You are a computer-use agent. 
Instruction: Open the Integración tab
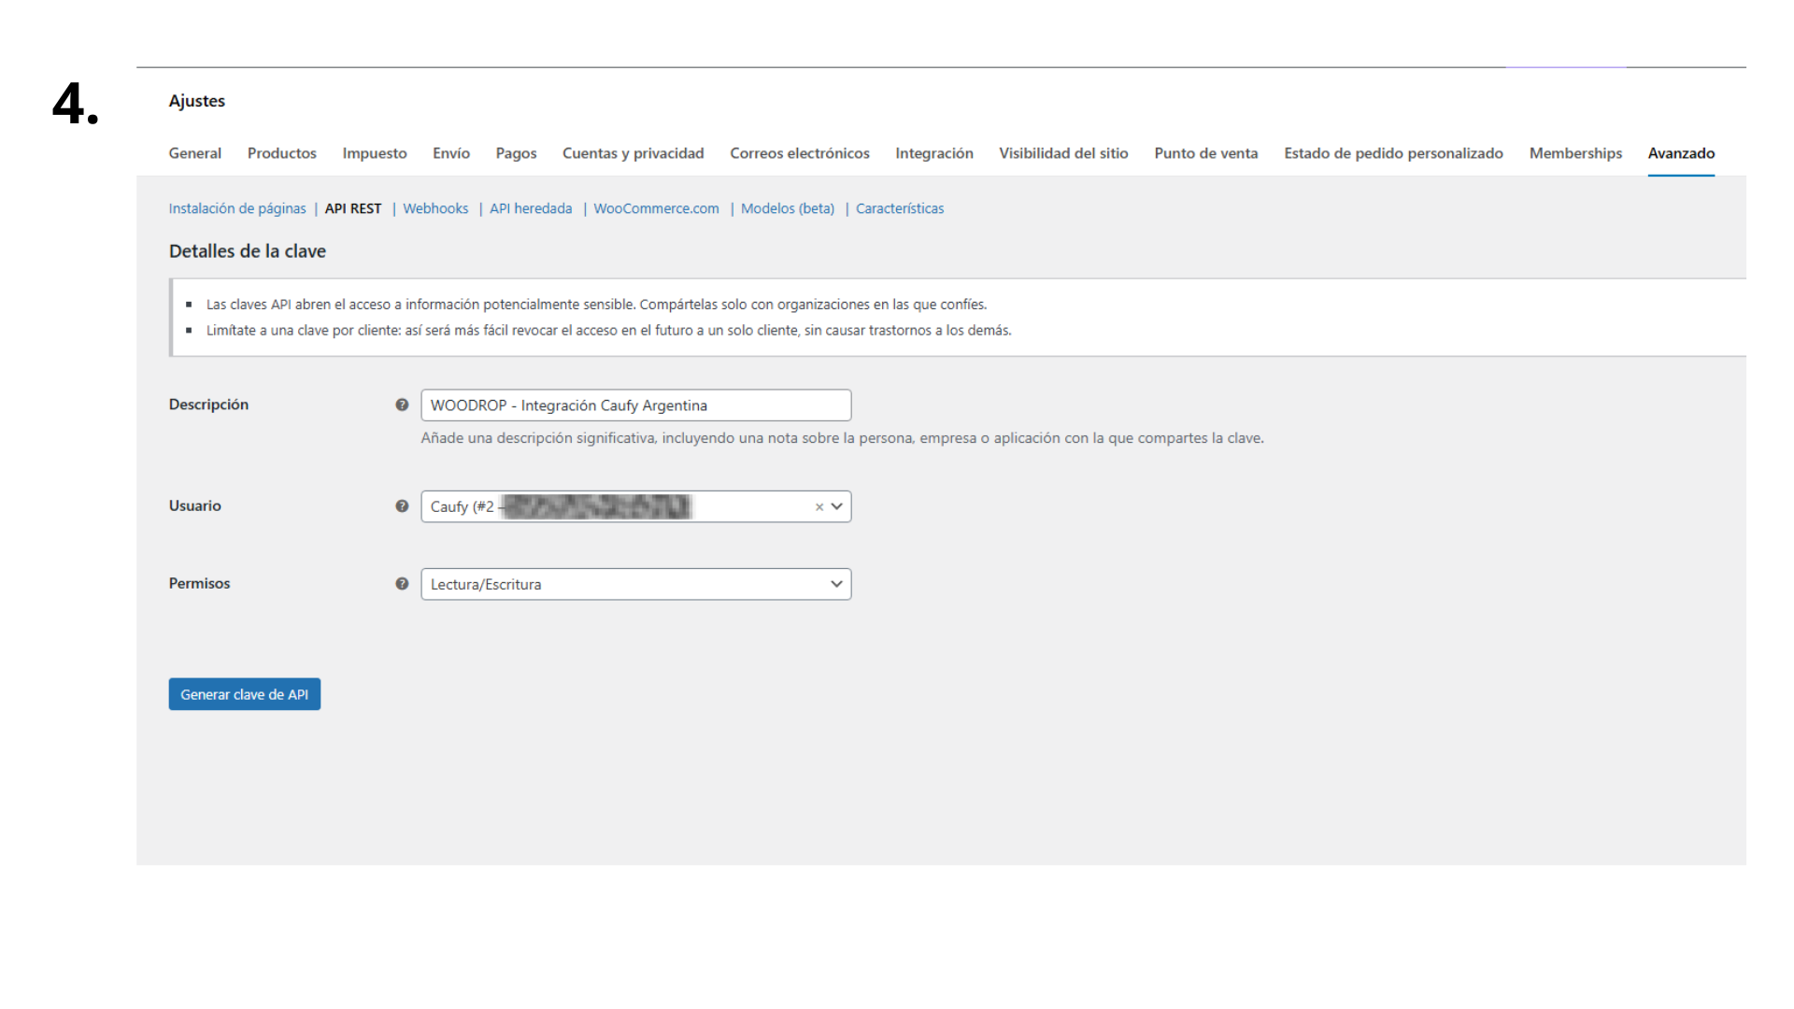coord(933,153)
